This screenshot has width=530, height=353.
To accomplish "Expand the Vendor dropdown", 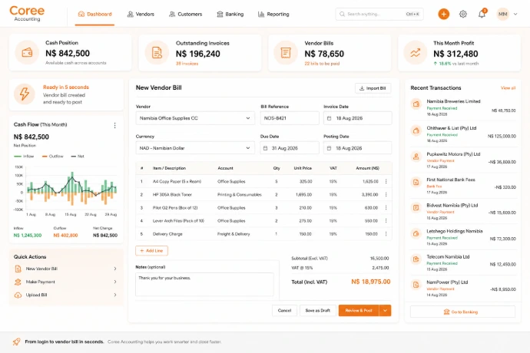I will 195,118.
